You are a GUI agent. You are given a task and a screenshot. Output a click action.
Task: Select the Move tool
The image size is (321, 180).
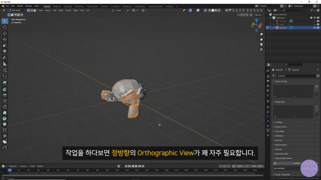[5, 33]
